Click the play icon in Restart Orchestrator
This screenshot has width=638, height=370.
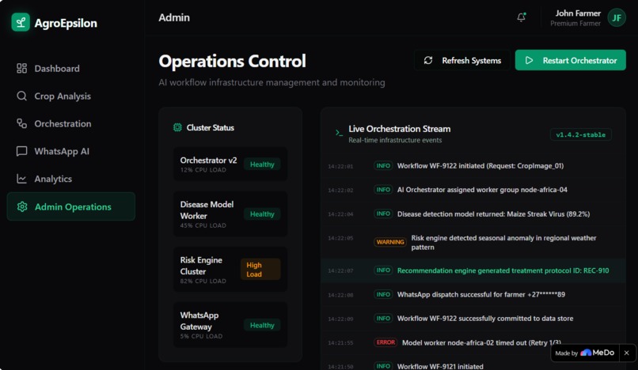pyautogui.click(x=529, y=60)
